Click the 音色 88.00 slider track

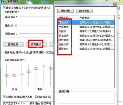(x=36, y=25)
